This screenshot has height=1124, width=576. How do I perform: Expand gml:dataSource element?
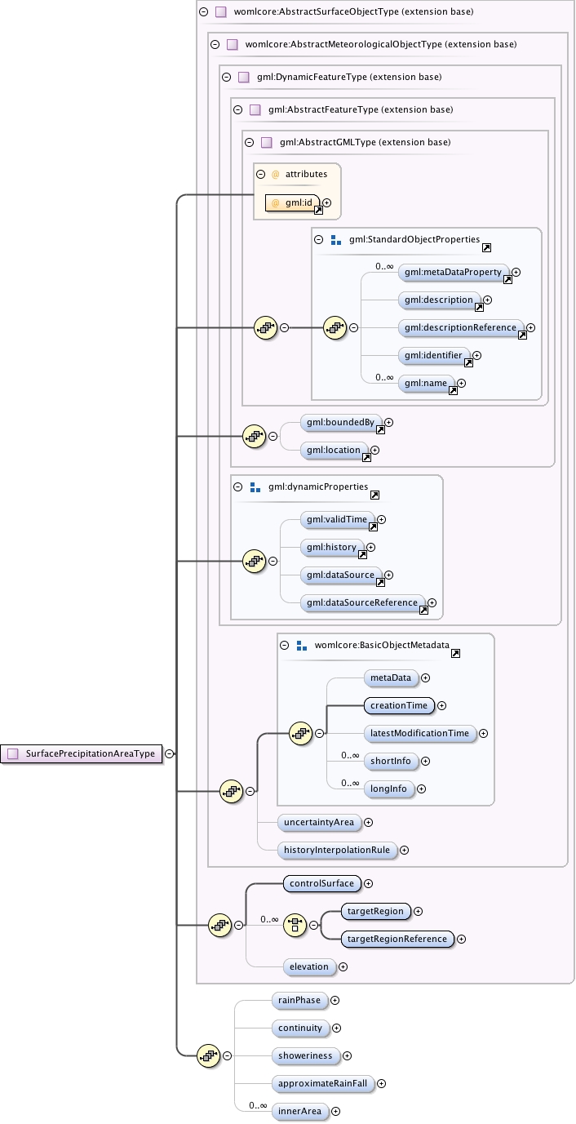(389, 575)
